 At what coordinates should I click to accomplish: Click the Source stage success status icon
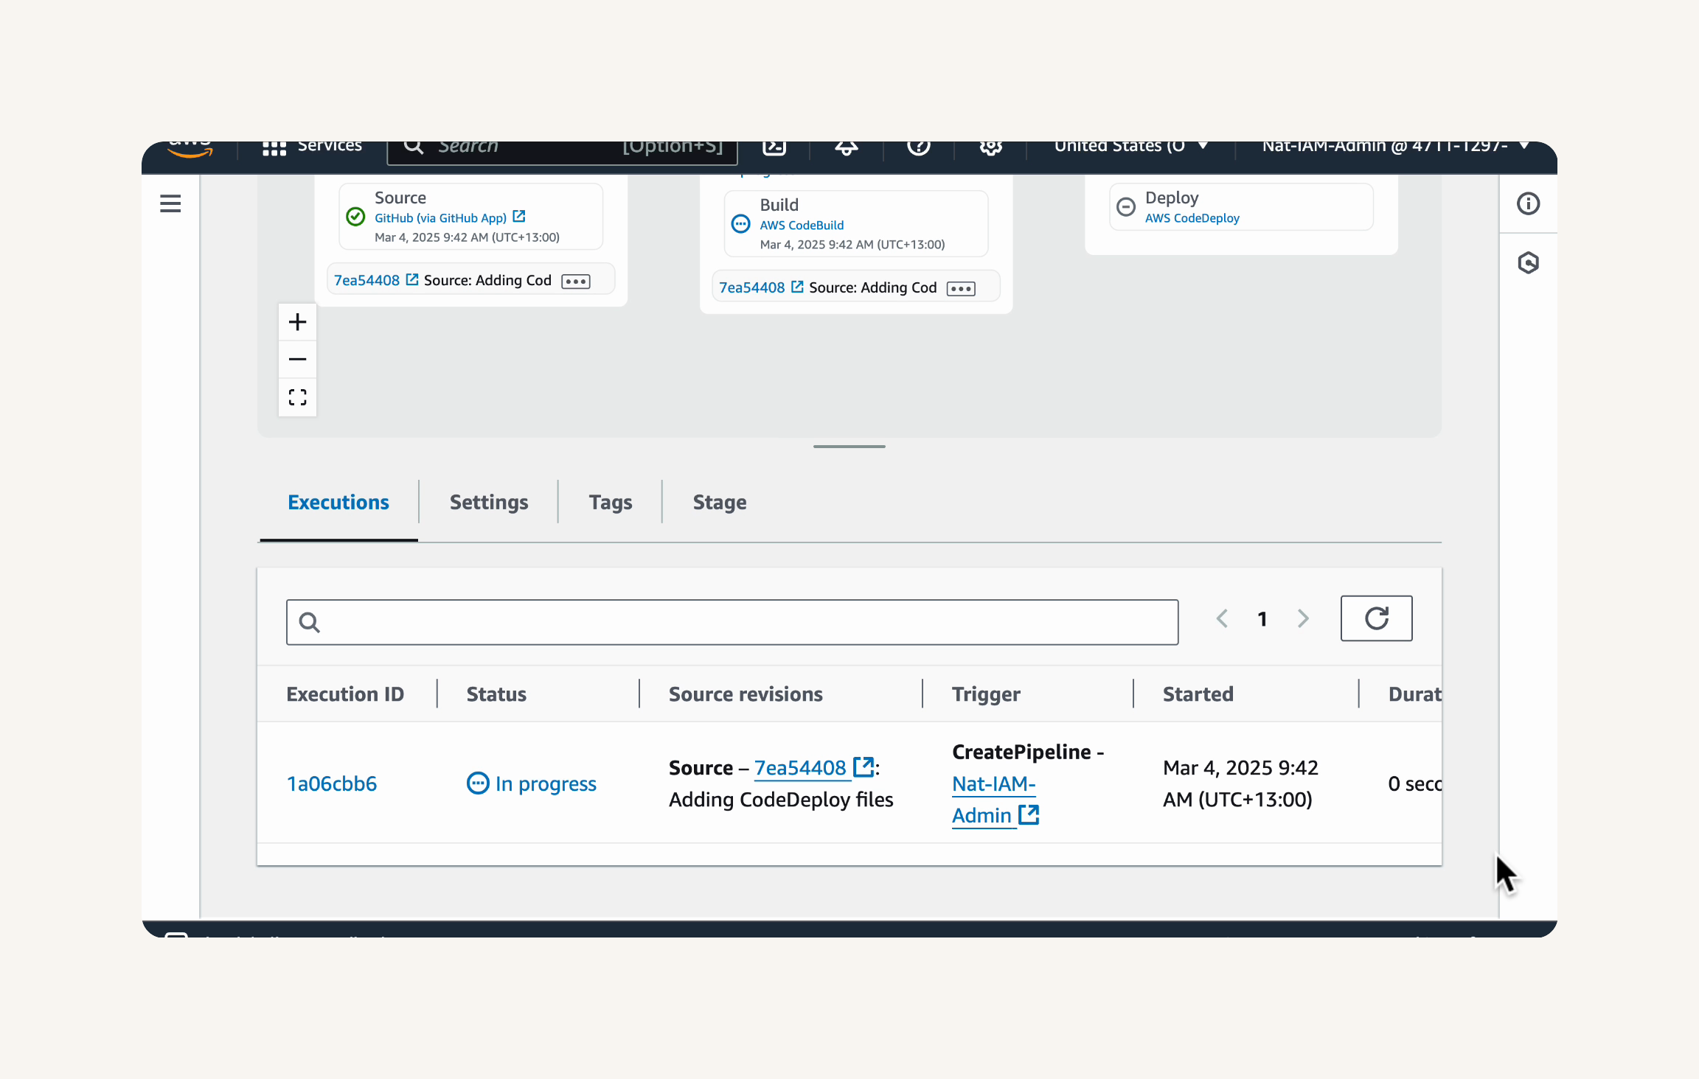(355, 217)
